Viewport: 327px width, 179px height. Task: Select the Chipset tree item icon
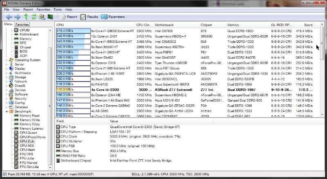(x=16, y=47)
